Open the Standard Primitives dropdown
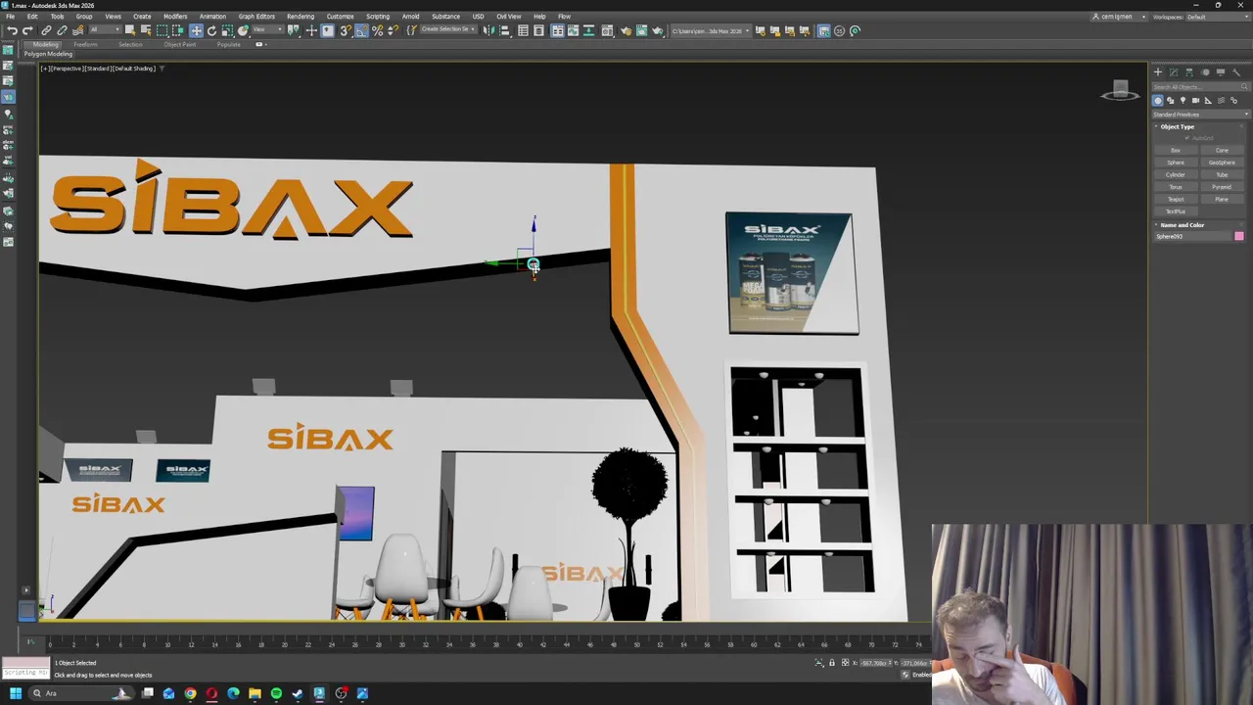 coord(1200,115)
